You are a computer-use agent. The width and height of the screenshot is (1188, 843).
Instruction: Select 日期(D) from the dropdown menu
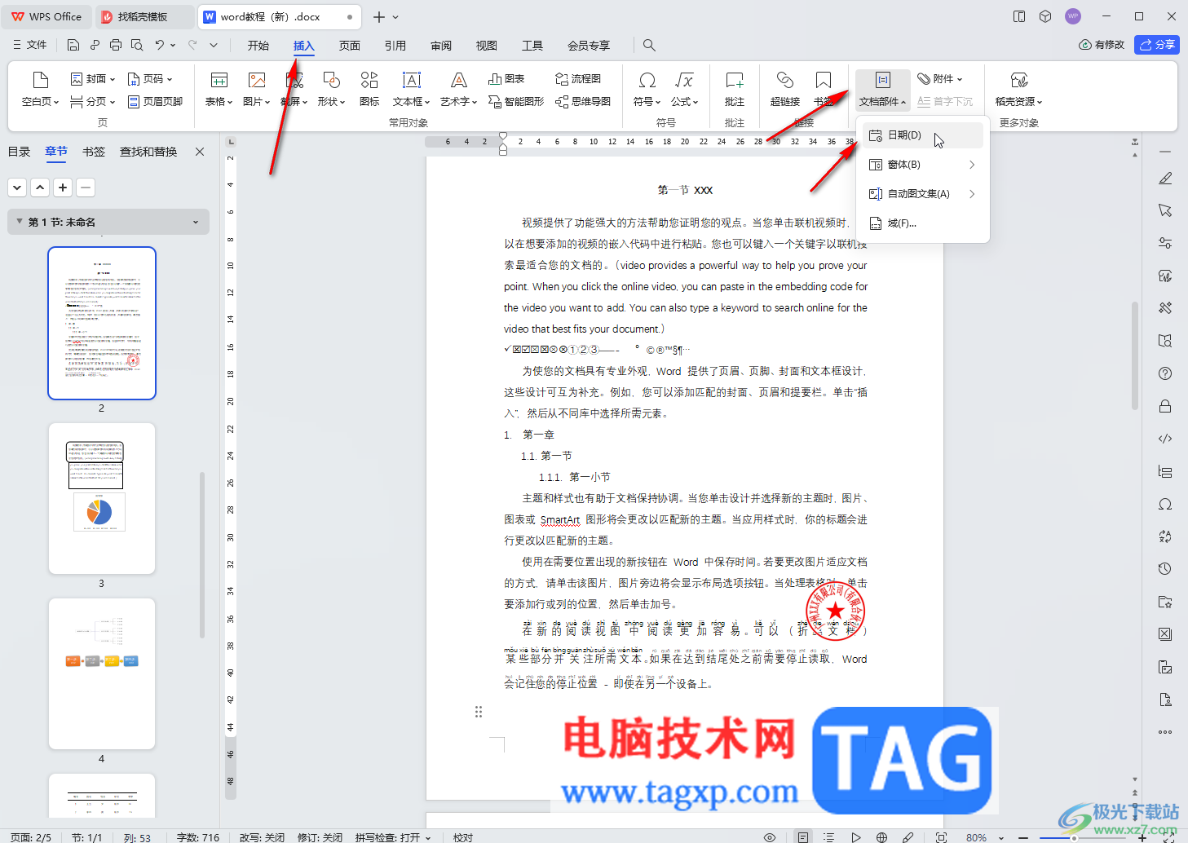pyautogui.click(x=923, y=135)
